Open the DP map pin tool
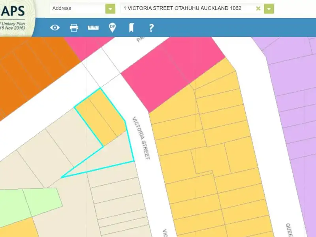316x237 pixels. coord(113,28)
